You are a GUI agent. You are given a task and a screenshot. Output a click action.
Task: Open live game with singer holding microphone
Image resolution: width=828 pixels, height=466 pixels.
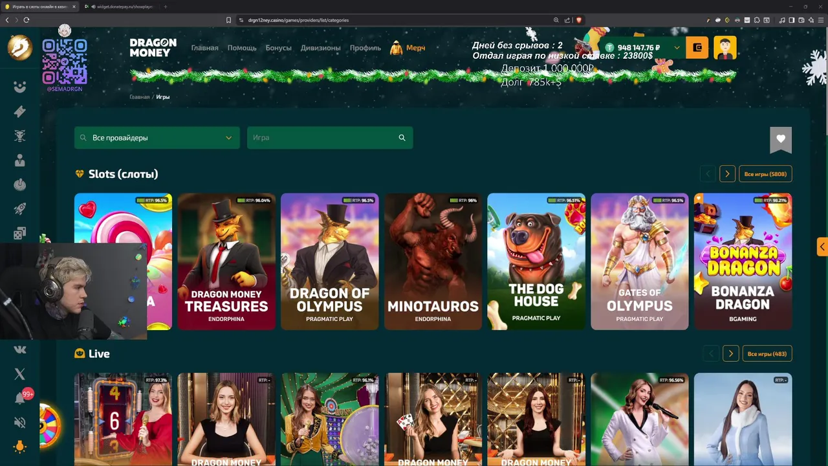coord(640,419)
